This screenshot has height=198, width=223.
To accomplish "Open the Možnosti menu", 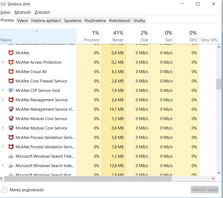I will point(23,12).
